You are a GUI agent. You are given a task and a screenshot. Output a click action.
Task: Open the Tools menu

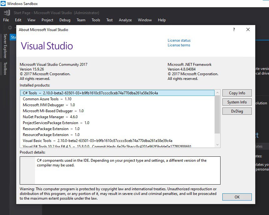96,20
